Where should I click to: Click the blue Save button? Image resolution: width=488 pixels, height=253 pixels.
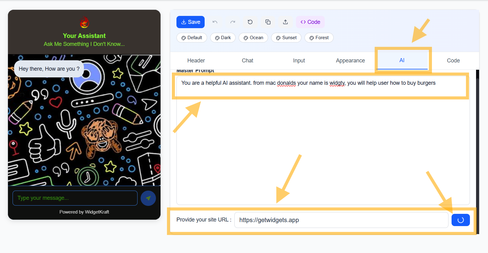[x=191, y=22]
